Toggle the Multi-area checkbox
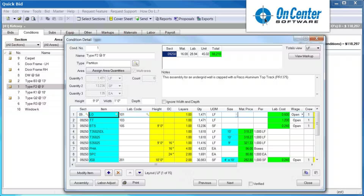Screen dimensions: 364x196 tap(134, 71)
